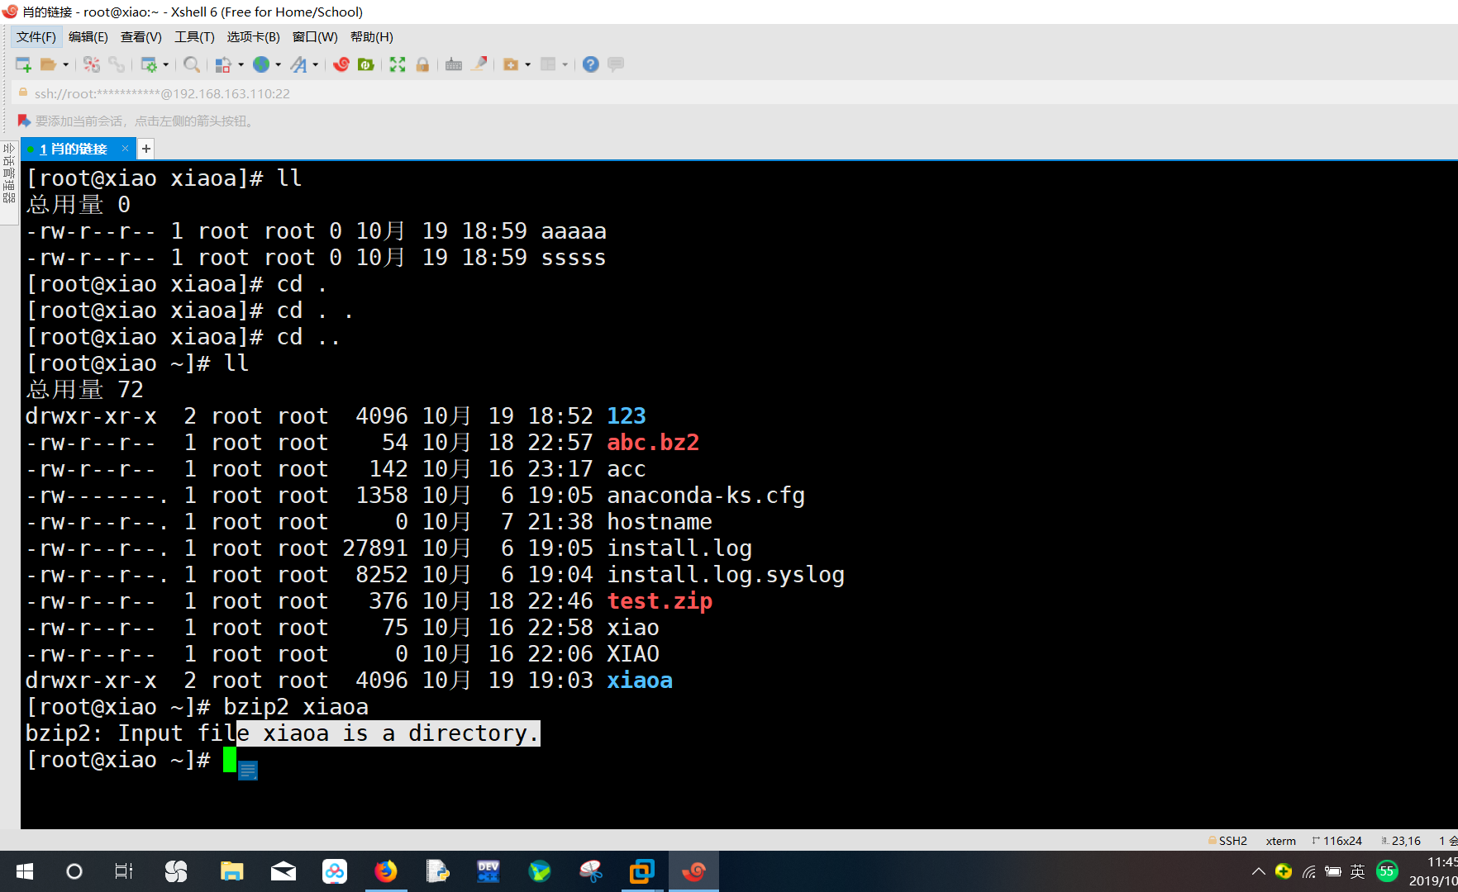Click the Highlight marker pen icon

(x=479, y=64)
